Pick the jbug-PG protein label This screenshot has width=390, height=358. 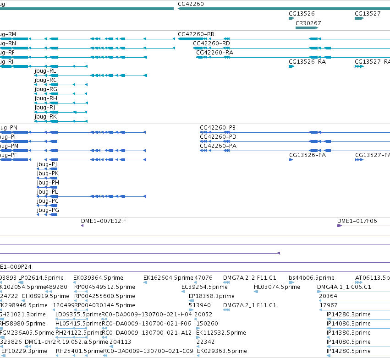tap(48, 210)
